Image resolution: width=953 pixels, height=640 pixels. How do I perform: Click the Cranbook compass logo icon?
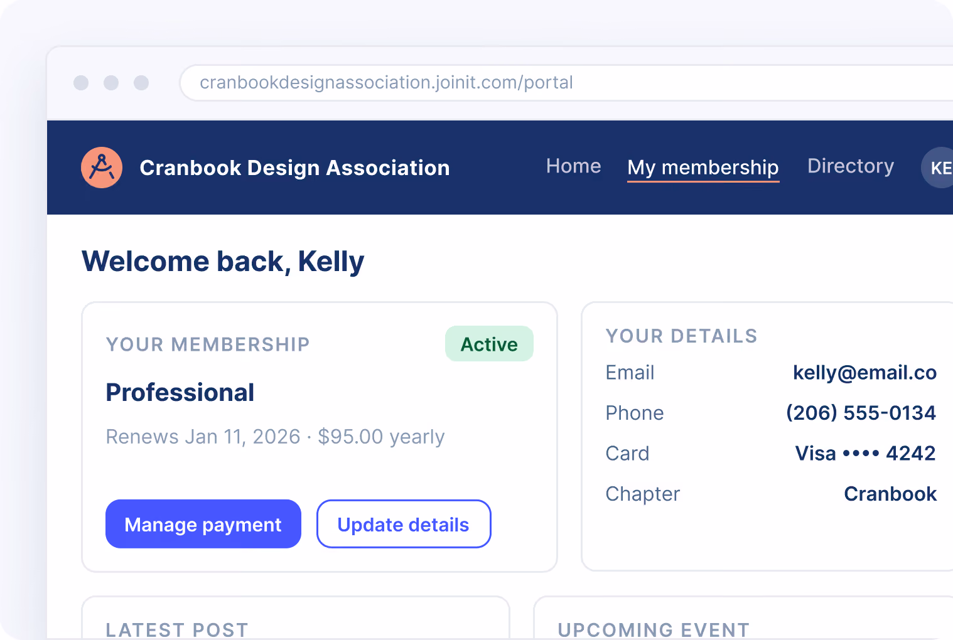(x=102, y=168)
